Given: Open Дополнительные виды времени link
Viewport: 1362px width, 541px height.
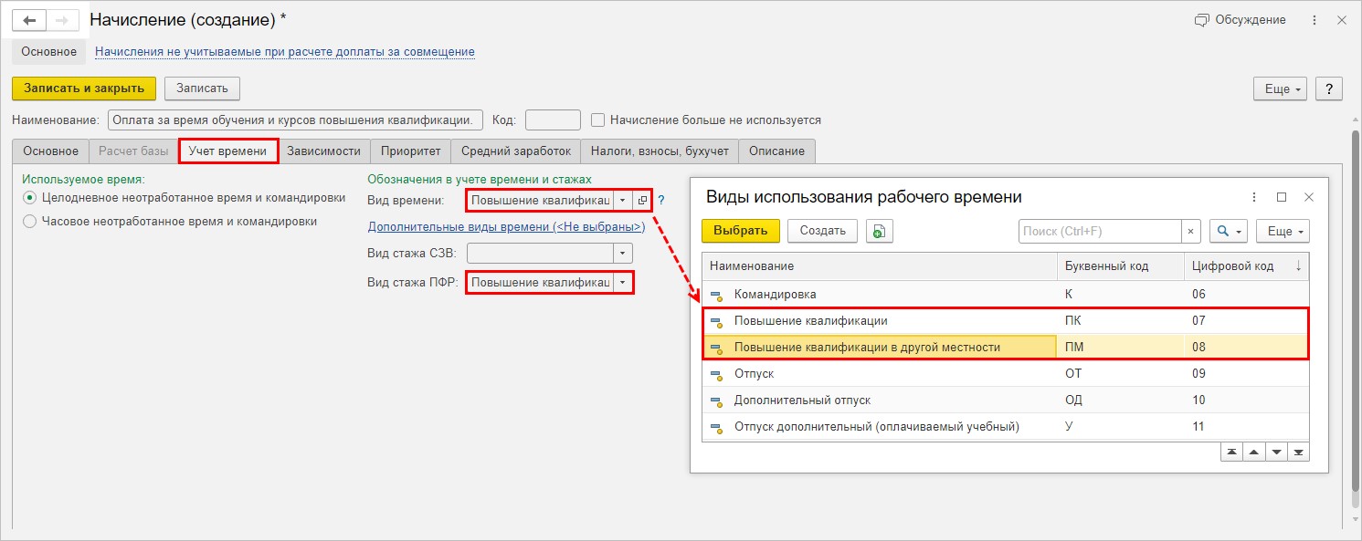Looking at the screenshot, I should (x=506, y=226).
